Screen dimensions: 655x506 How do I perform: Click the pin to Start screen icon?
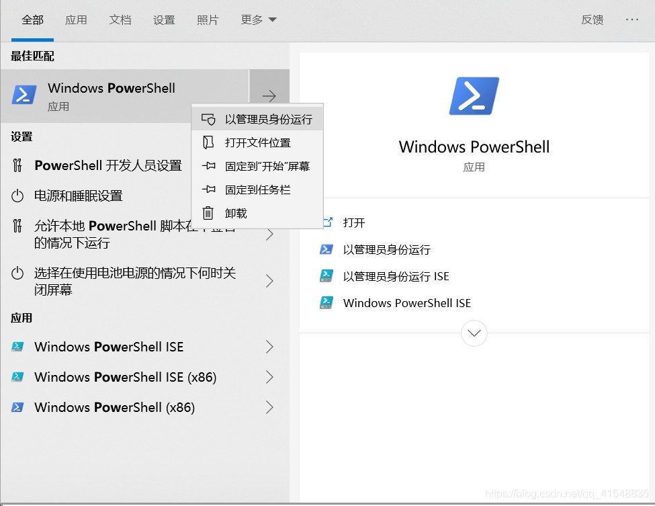tap(208, 166)
